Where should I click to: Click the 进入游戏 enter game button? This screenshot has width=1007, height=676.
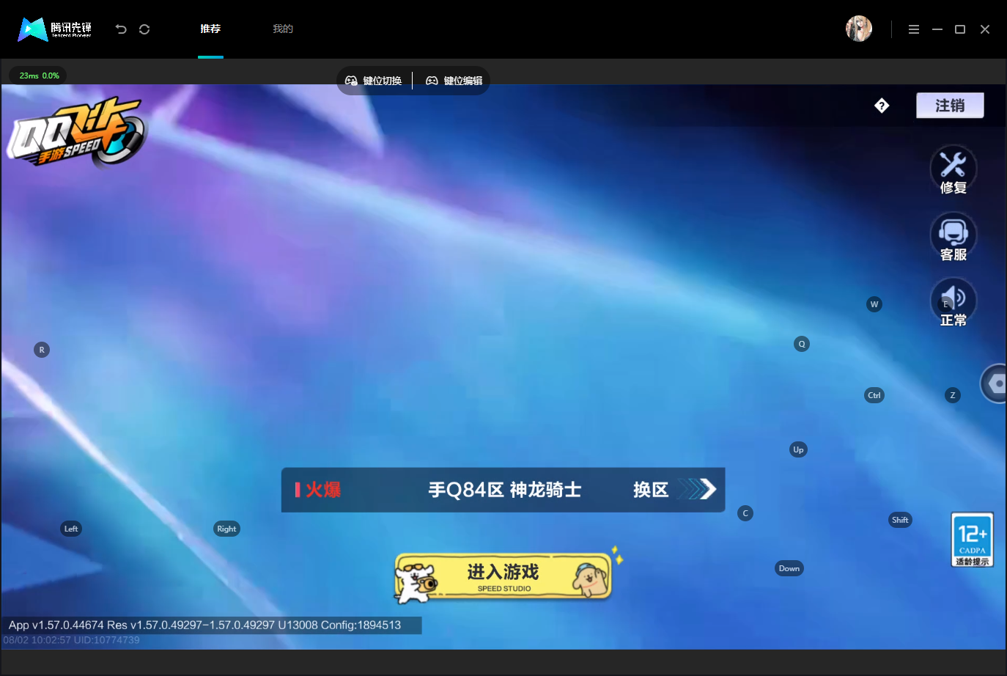point(503,576)
